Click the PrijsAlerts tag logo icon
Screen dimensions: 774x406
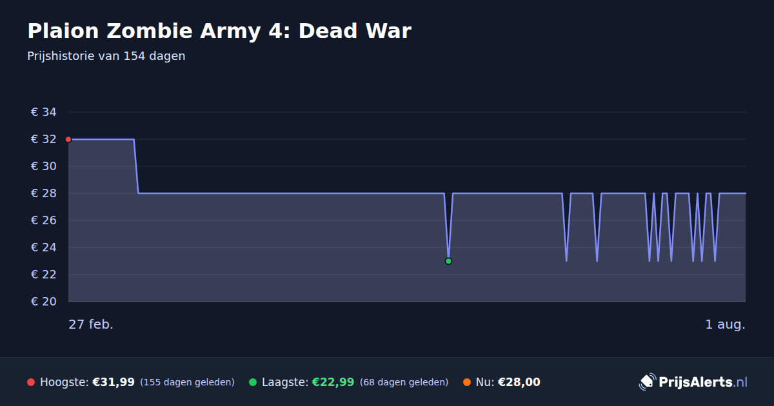[647, 382]
